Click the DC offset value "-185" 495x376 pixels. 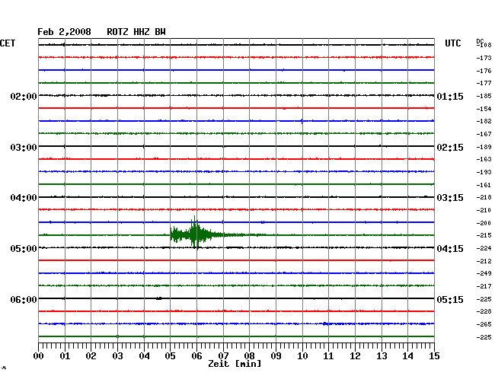[x=484, y=96]
